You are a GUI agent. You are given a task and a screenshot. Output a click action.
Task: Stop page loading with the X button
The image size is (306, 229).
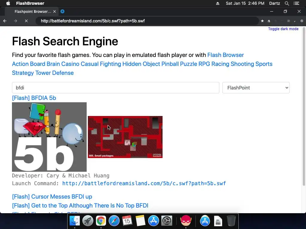pyautogui.click(x=26, y=21)
